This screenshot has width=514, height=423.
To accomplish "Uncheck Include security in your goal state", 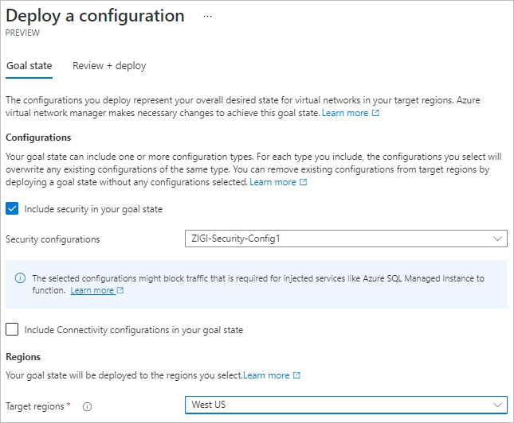I will (x=12, y=209).
